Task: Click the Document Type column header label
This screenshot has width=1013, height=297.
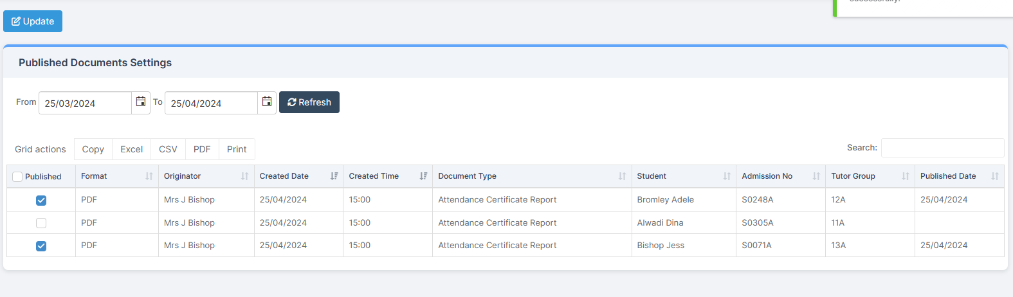Action: [468, 176]
